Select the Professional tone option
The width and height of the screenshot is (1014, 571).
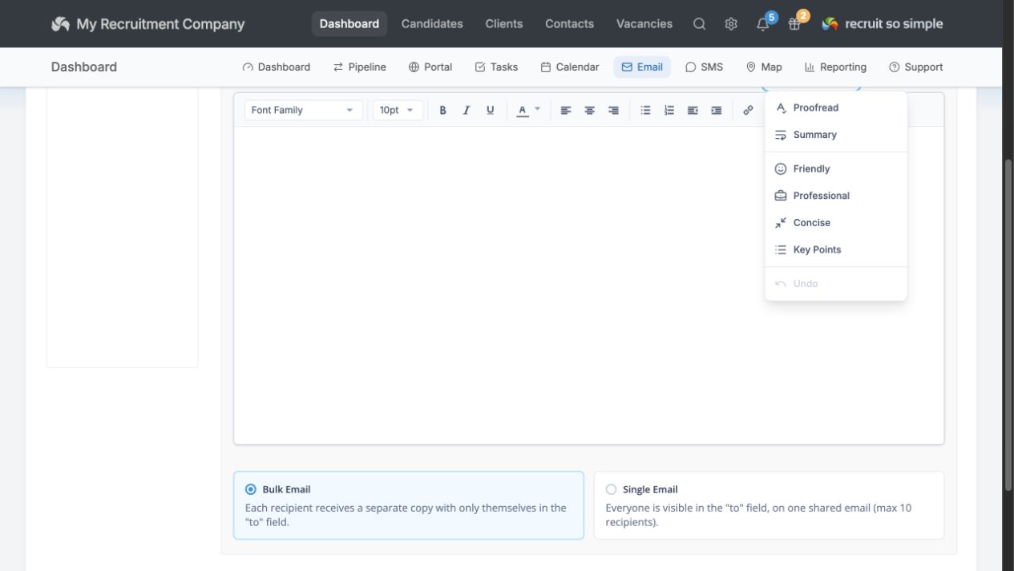pos(836,196)
